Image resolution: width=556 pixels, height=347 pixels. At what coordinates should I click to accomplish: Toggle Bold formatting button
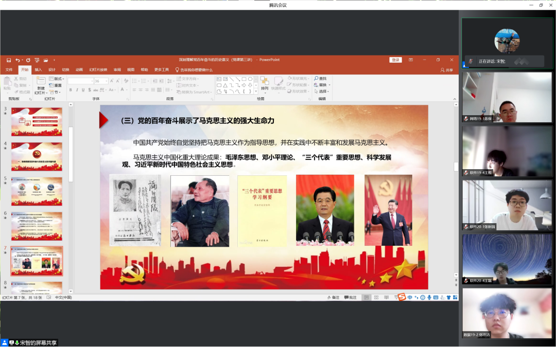[x=71, y=90]
